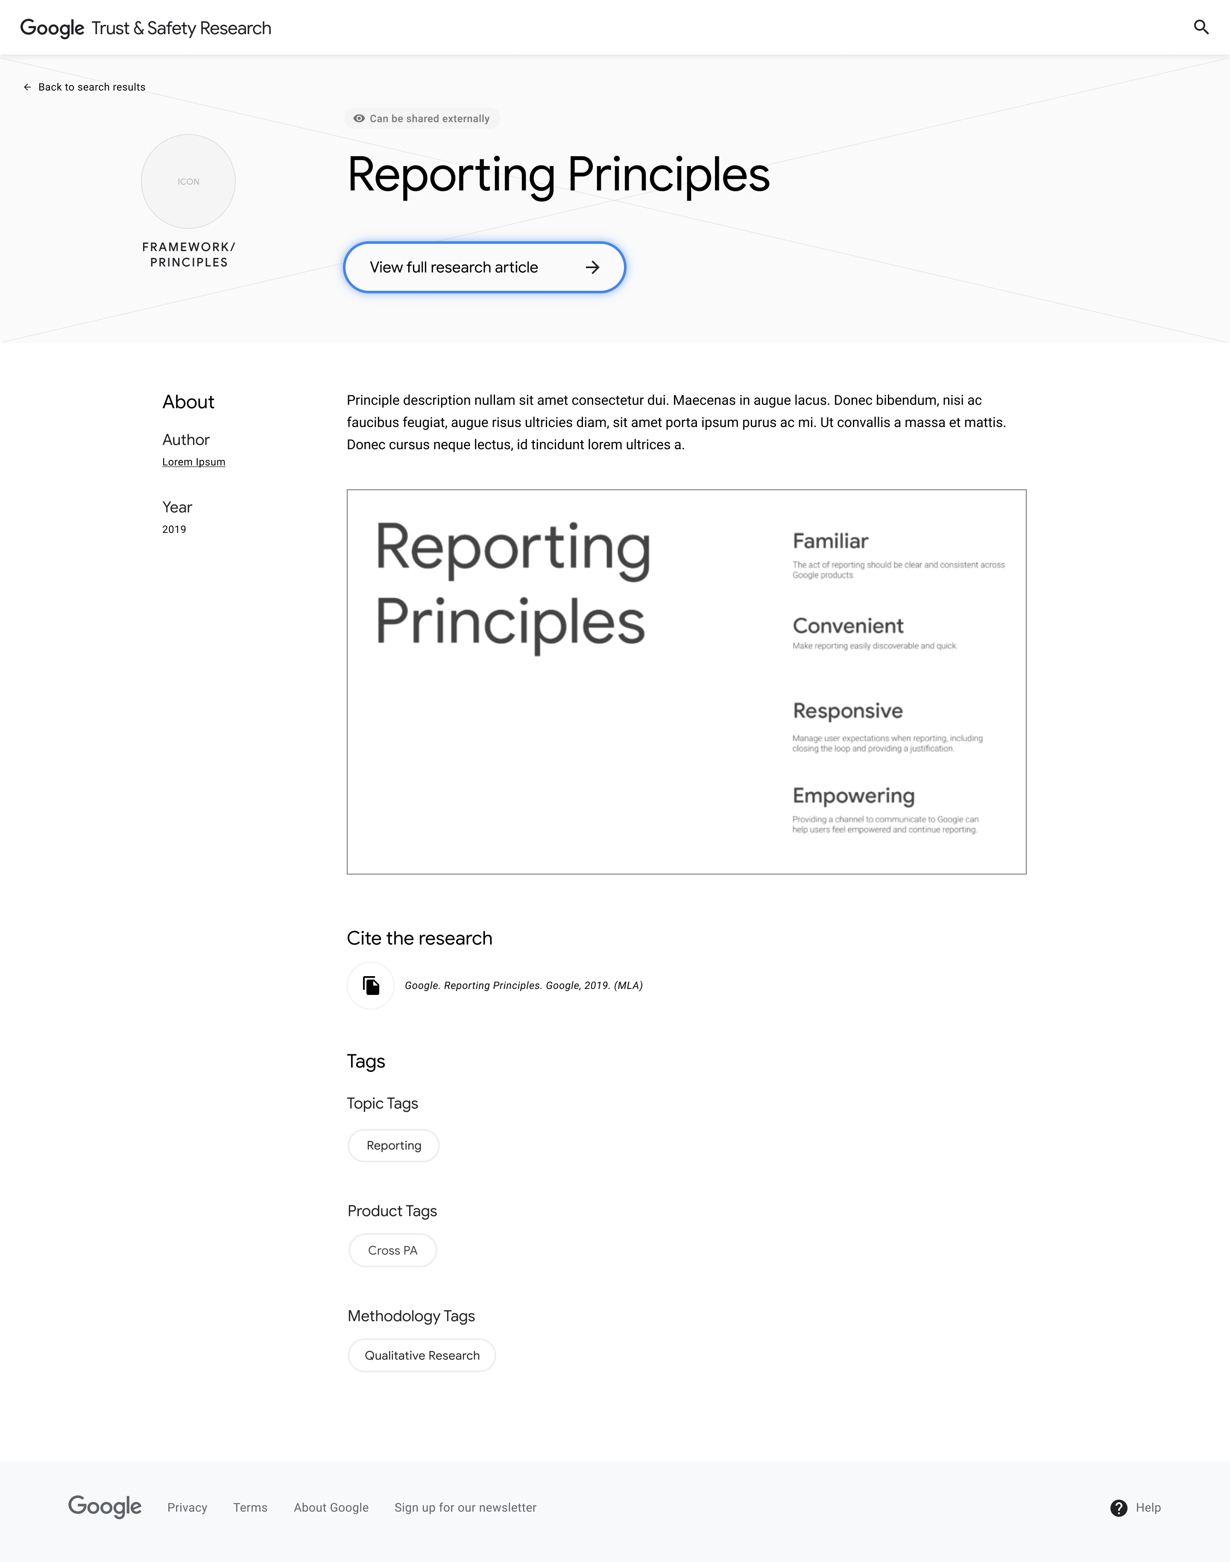The height and width of the screenshot is (1562, 1230).
Task: Open the Back to search results link
Action: [x=91, y=86]
